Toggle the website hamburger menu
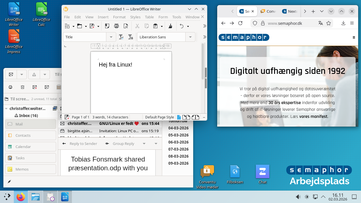 click(354, 37)
